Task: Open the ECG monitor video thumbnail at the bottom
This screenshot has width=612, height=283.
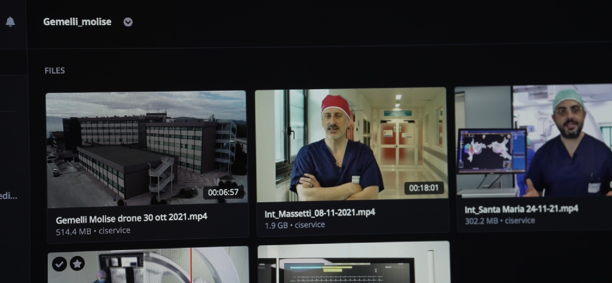Action: pyautogui.click(x=353, y=262)
